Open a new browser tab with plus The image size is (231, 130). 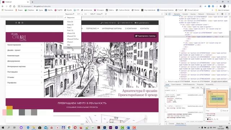coord(32,2)
